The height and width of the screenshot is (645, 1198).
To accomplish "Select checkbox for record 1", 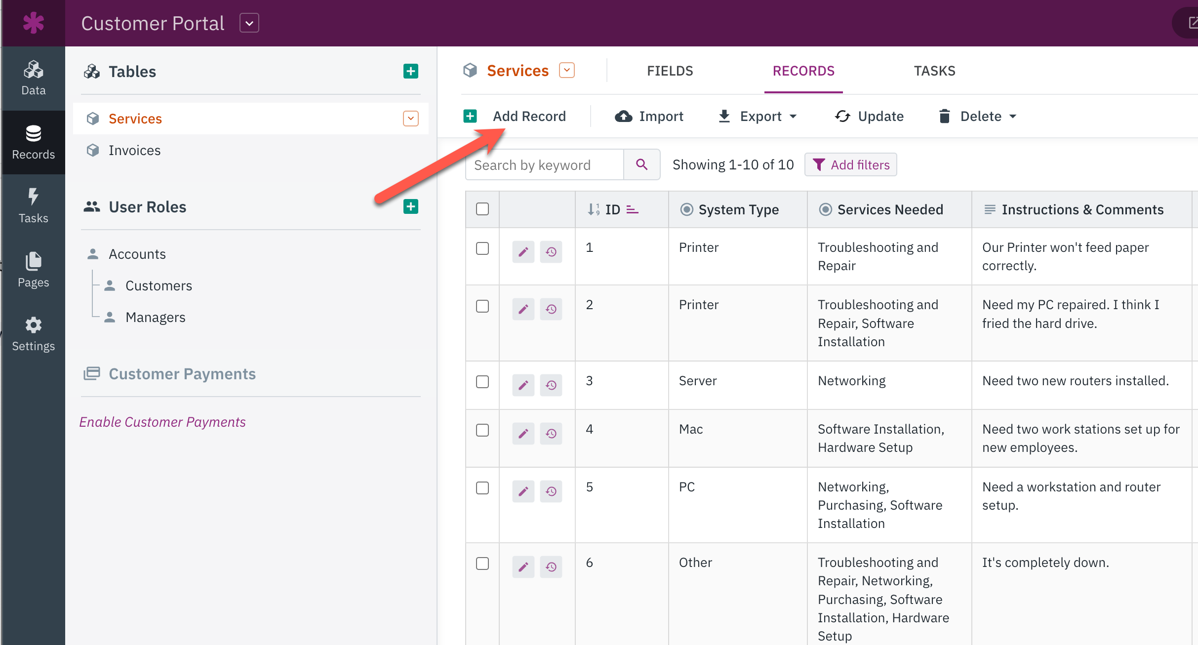I will pyautogui.click(x=482, y=248).
